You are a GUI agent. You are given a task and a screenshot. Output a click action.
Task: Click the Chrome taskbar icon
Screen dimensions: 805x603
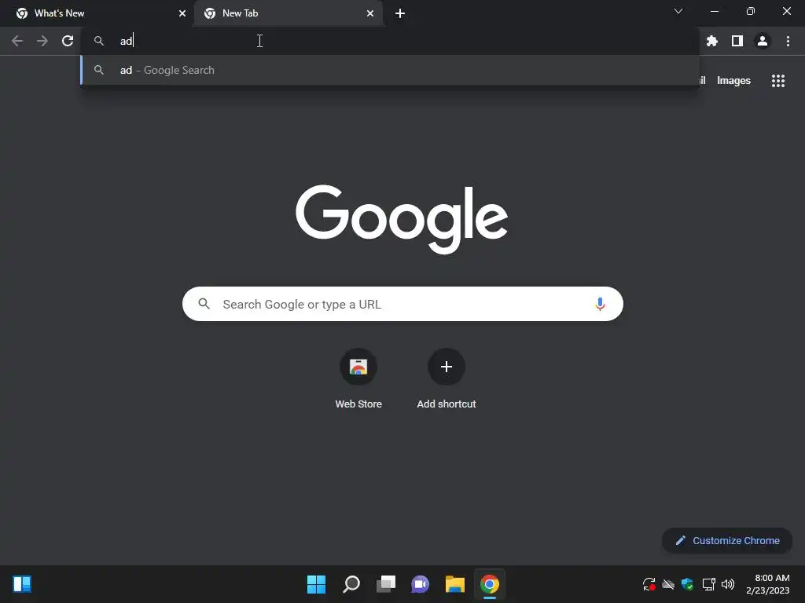490,584
